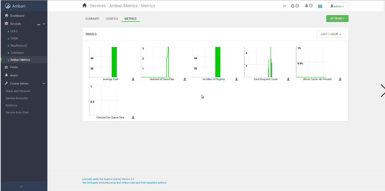Open the Compaction Queue Size chart
Viewport: 385px width, 191px height.
[x=104, y=100]
